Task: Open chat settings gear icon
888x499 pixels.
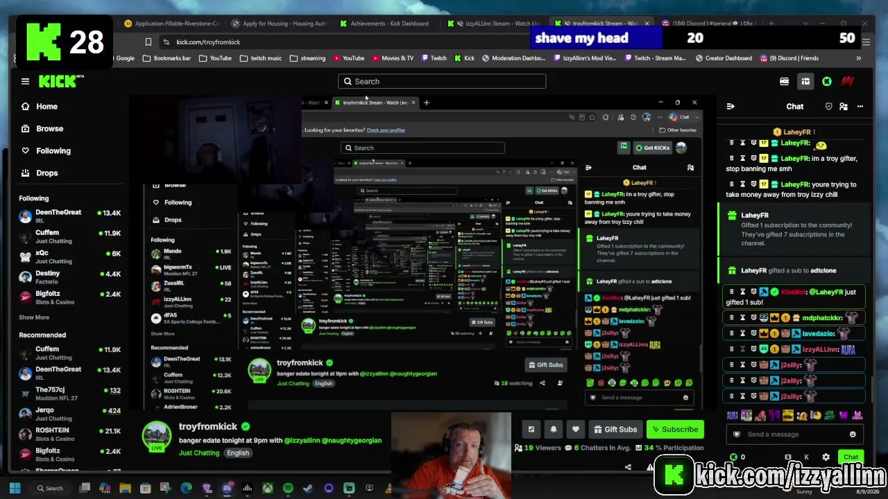Action: coord(826,457)
